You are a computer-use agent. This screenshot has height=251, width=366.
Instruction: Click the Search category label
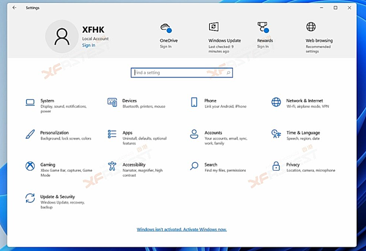[x=211, y=164]
